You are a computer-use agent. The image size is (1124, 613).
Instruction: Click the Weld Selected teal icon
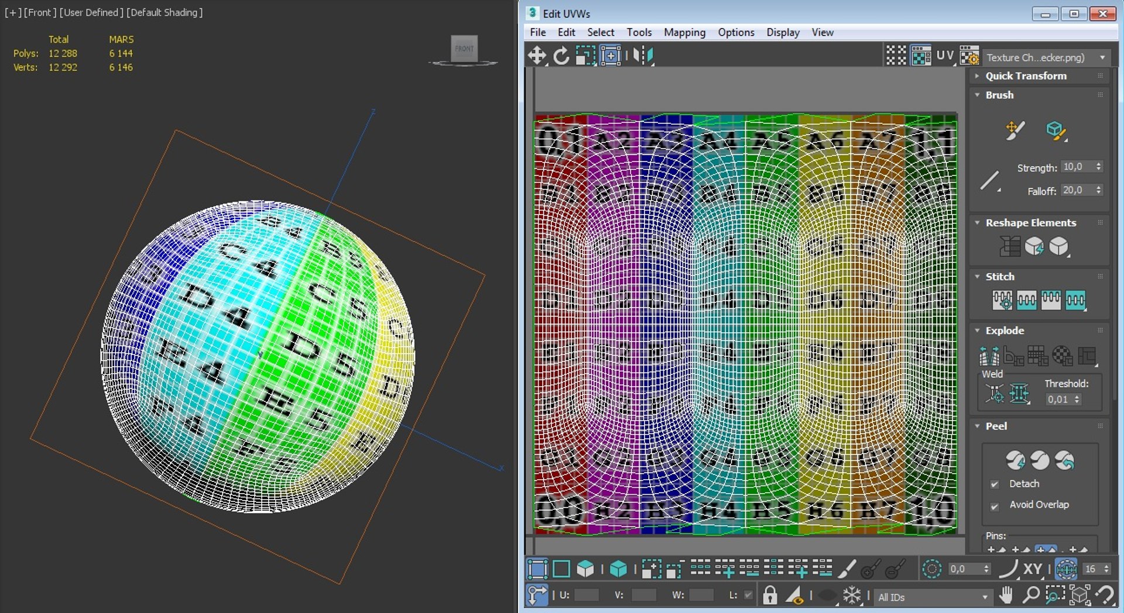[x=1019, y=394]
